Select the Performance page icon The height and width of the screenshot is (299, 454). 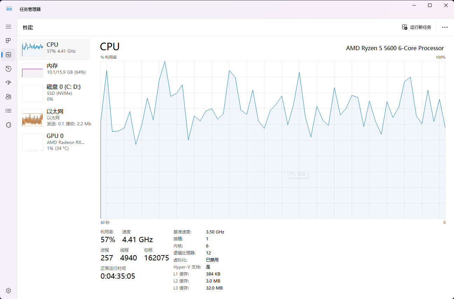8,55
